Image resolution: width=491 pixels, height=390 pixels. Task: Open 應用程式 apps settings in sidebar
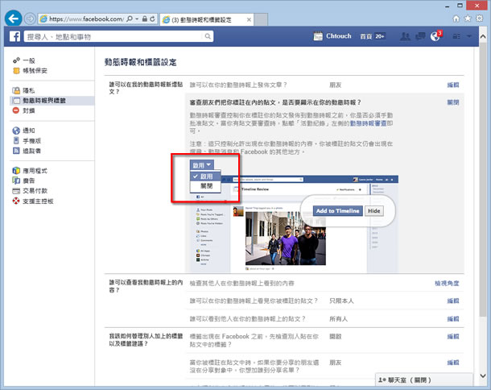click(x=34, y=170)
